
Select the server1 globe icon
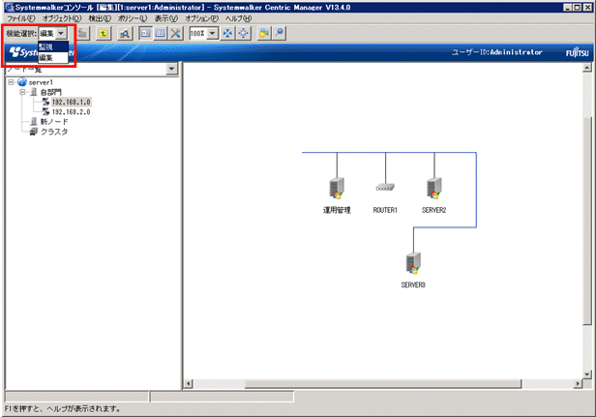[x=22, y=82]
